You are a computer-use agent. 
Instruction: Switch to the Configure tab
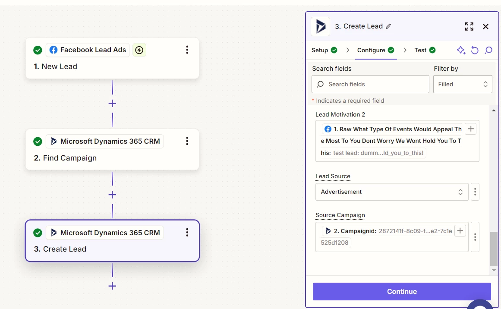[376, 50]
